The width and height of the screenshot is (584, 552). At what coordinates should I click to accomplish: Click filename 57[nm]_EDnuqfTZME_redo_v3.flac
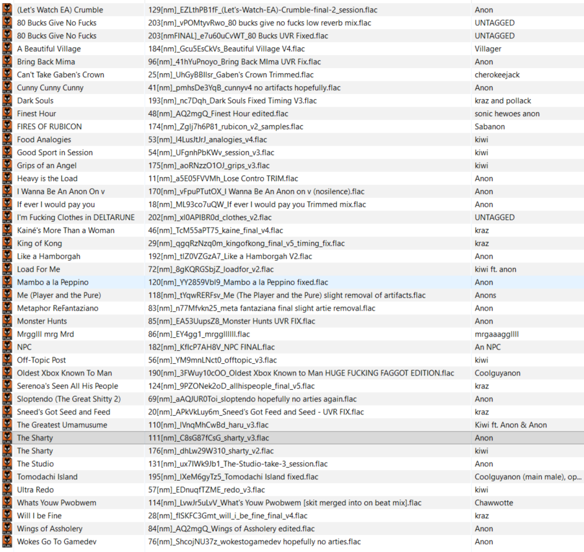(207, 490)
